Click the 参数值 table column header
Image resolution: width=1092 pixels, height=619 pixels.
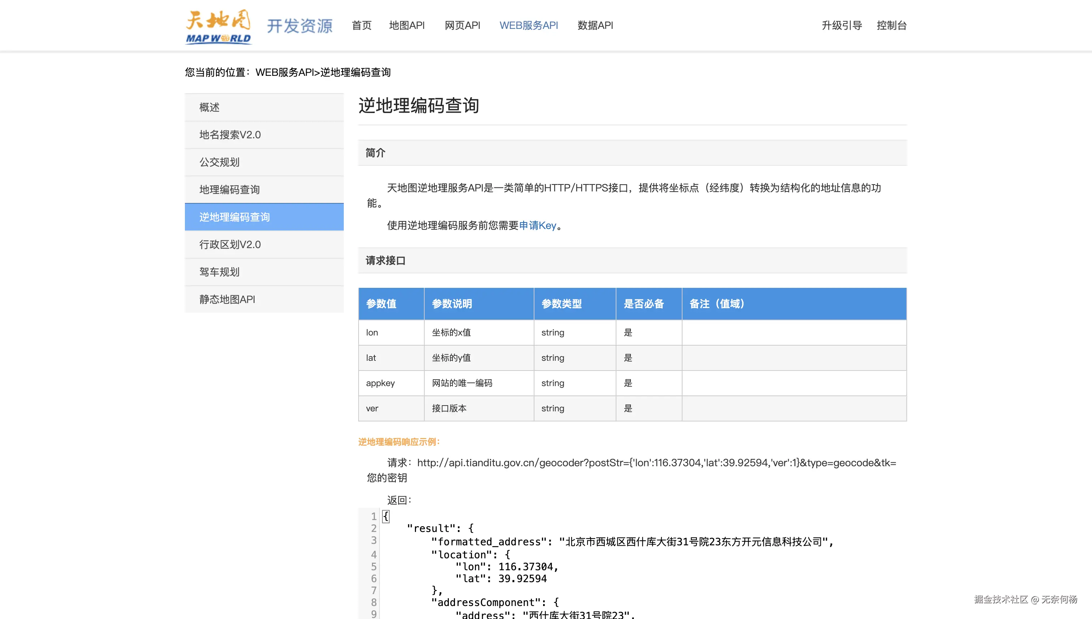coord(381,304)
